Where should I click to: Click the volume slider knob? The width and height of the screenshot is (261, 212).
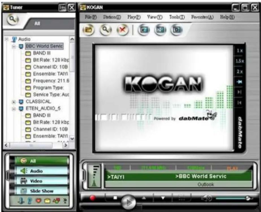click(x=248, y=198)
